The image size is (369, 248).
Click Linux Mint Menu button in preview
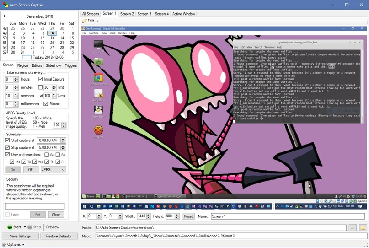click(x=88, y=196)
